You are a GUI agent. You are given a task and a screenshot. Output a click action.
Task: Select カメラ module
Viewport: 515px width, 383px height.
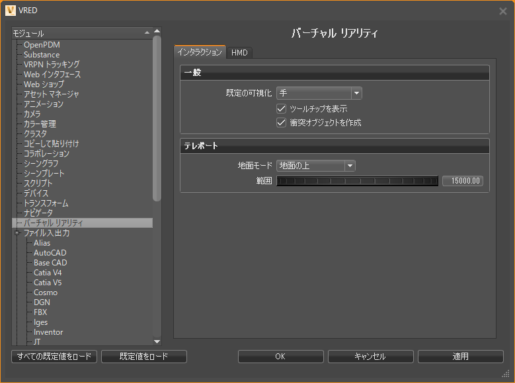point(32,114)
